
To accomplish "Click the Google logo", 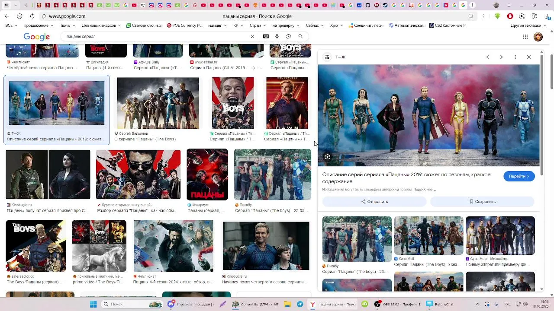I will [x=36, y=37].
